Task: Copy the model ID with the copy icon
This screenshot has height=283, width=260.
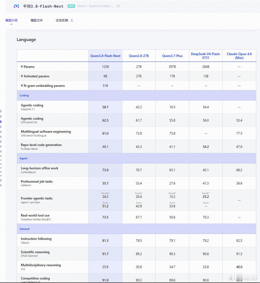Action: (118, 6)
